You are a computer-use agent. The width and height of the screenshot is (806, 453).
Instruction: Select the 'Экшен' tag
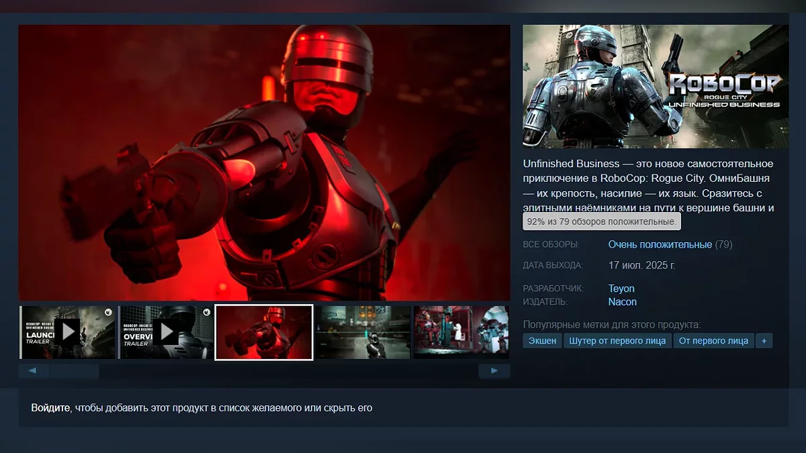[x=542, y=341]
